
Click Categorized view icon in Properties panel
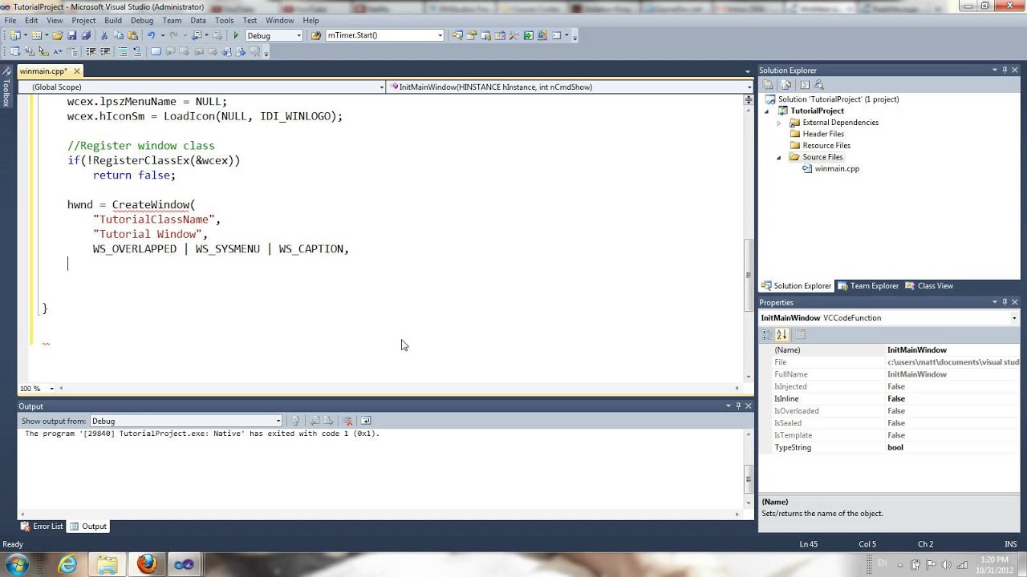767,334
